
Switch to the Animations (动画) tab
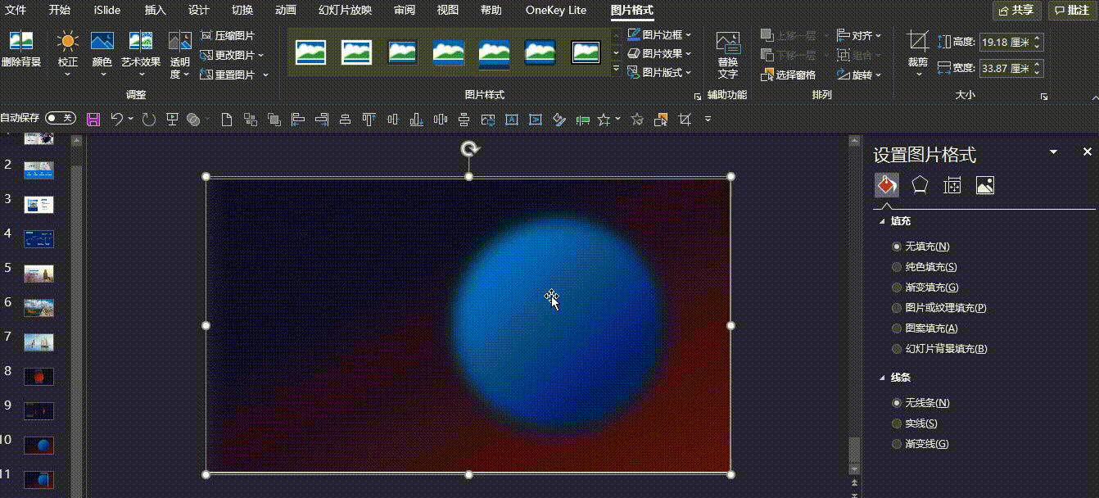point(286,10)
